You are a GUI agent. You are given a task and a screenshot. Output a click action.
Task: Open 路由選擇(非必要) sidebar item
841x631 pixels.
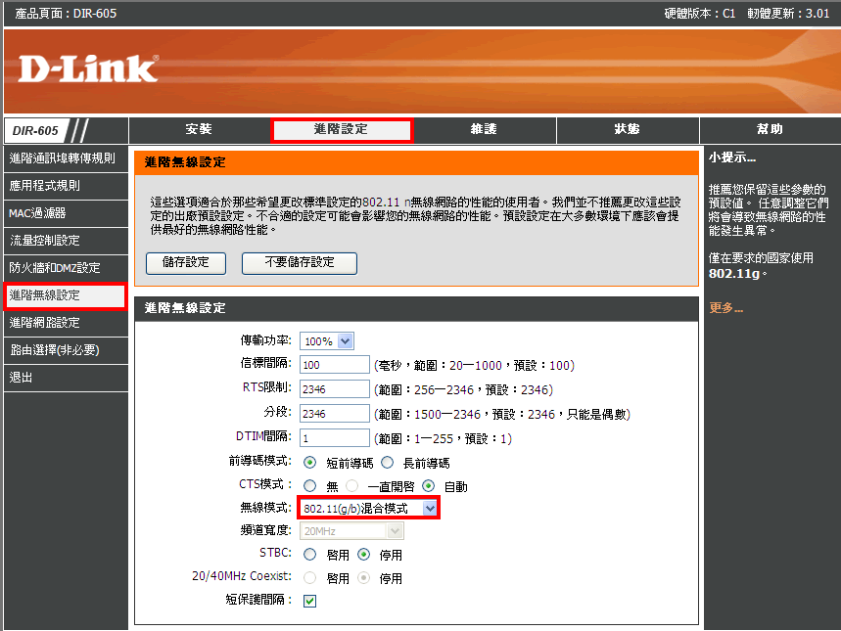click(x=66, y=350)
